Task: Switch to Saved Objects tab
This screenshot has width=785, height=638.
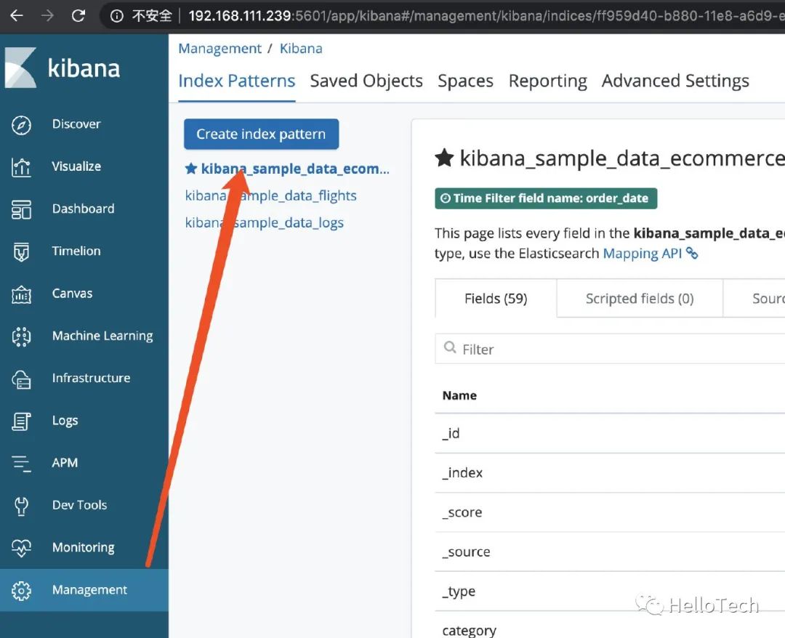Action: 366,81
